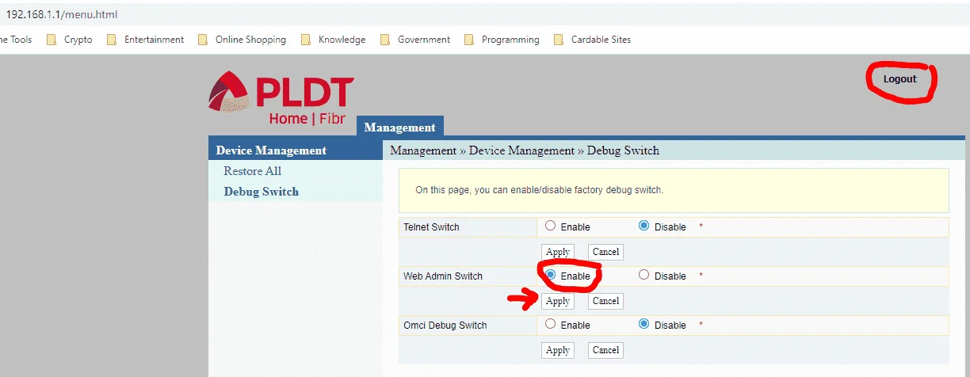970x377 pixels.
Task: Click the breadcrumb Management » Device Management » Debug Switch
Action: click(x=525, y=150)
